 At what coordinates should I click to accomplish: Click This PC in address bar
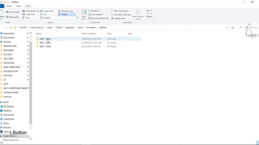23,27
